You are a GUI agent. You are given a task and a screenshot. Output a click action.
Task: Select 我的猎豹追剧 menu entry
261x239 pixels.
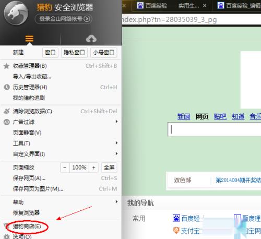[x=60, y=98]
